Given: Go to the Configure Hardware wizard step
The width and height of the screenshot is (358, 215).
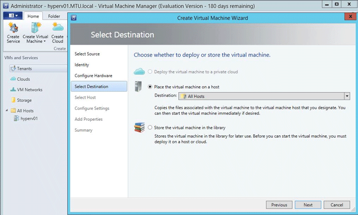Looking at the screenshot, I should click(x=93, y=76).
